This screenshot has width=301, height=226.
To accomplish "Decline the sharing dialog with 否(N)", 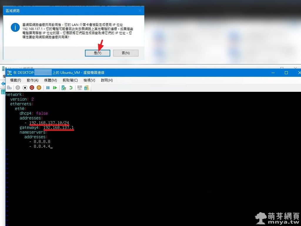I will pyautogui.click(x=126, y=53).
